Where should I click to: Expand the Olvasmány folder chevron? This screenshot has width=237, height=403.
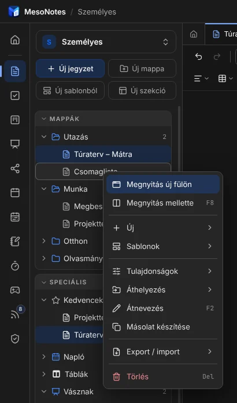pos(44,258)
